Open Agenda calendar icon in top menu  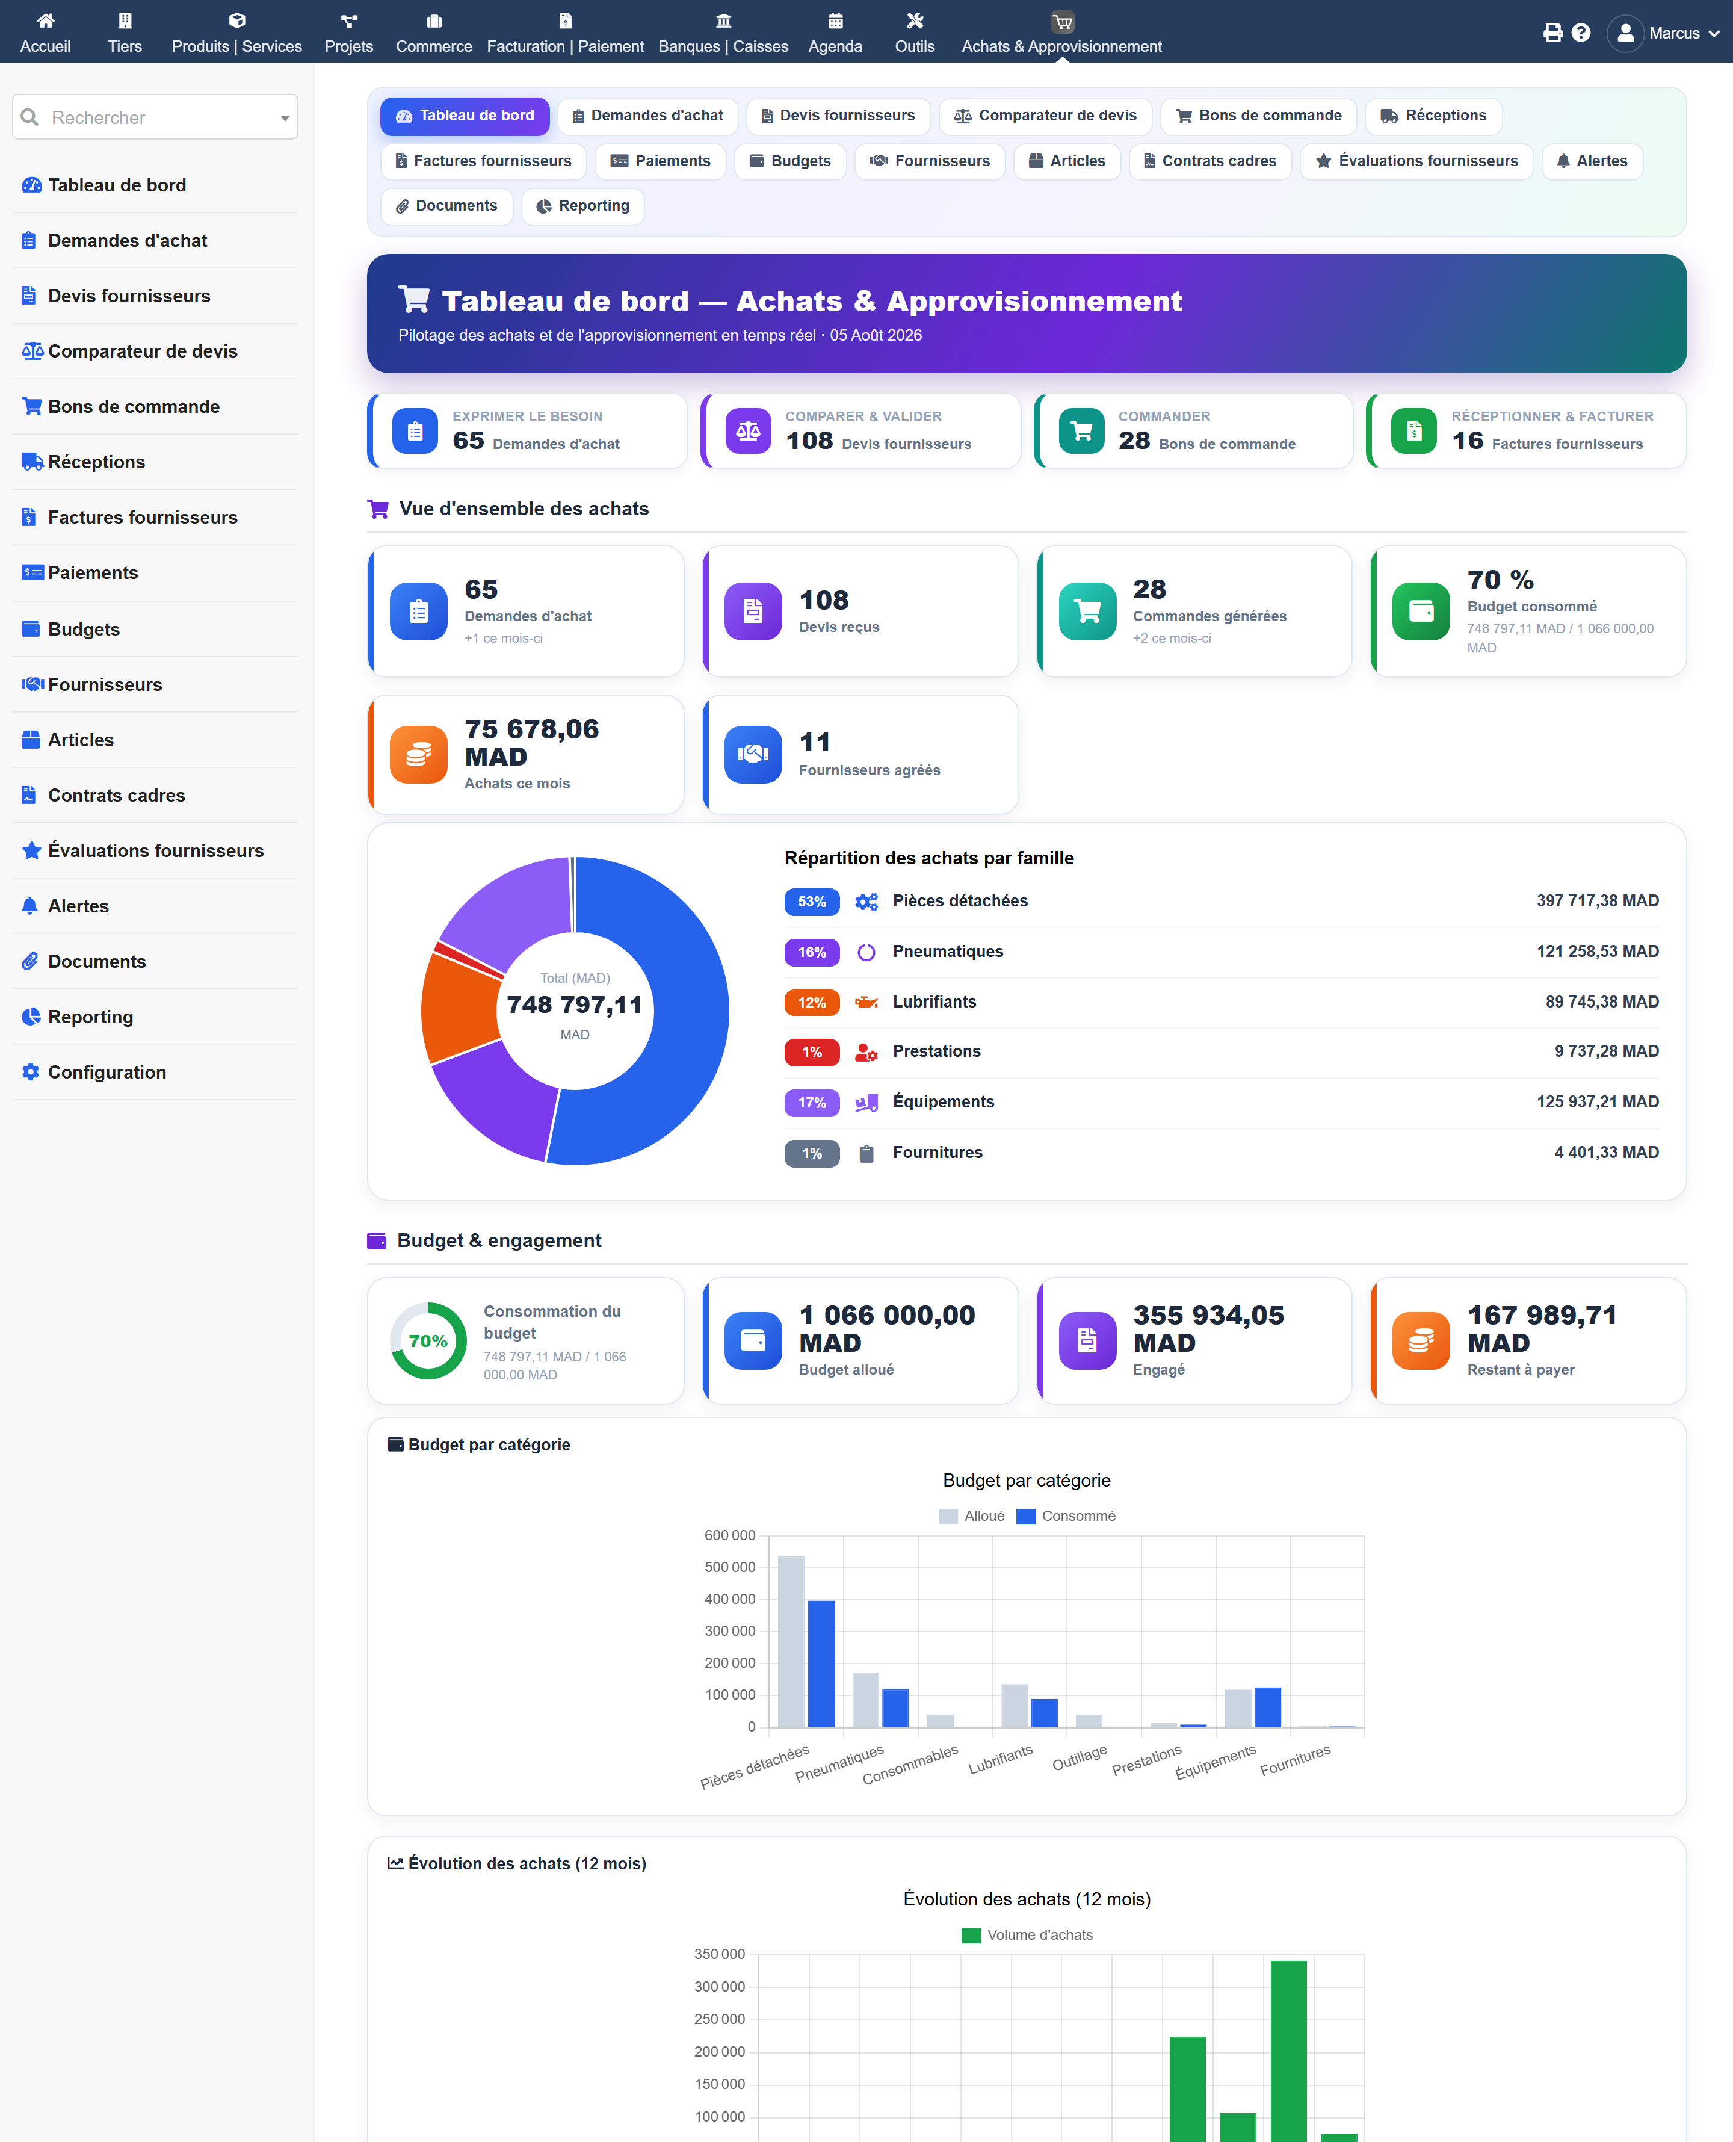click(x=835, y=20)
